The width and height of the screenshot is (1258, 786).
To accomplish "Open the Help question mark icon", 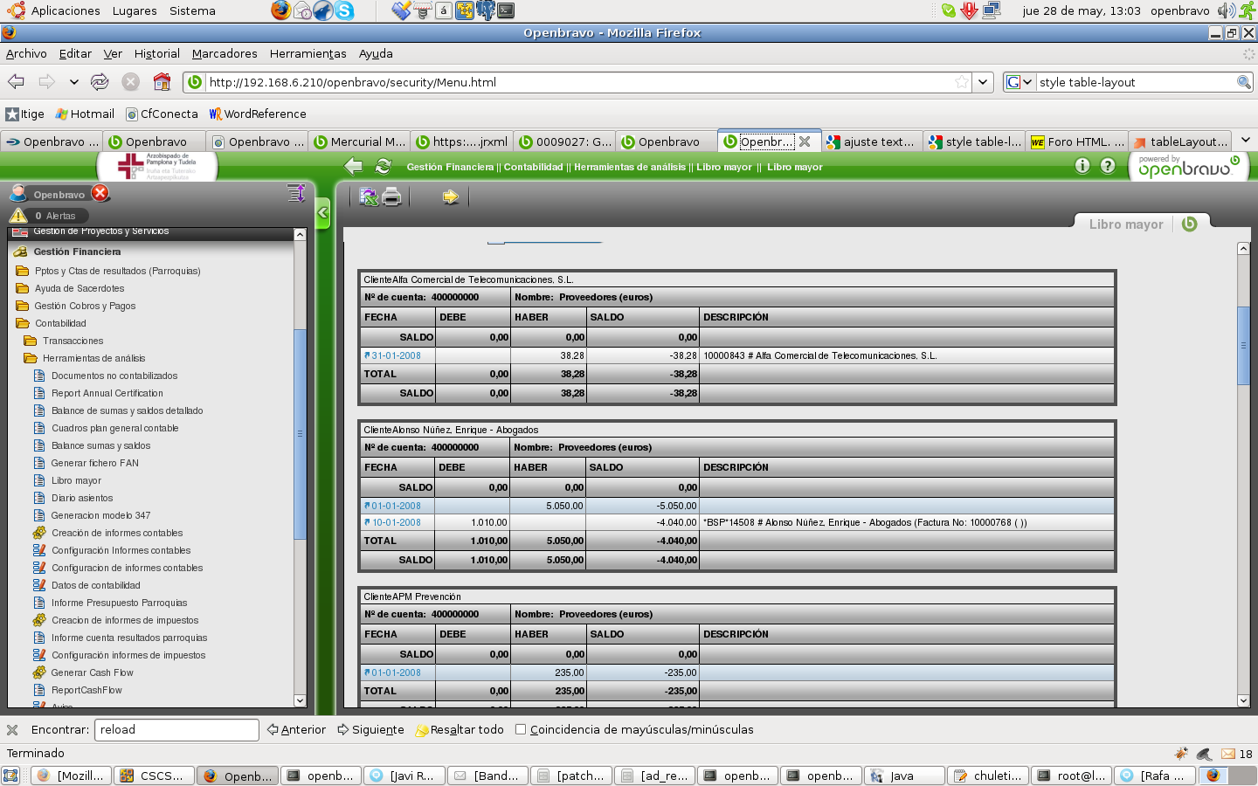I will [x=1108, y=166].
